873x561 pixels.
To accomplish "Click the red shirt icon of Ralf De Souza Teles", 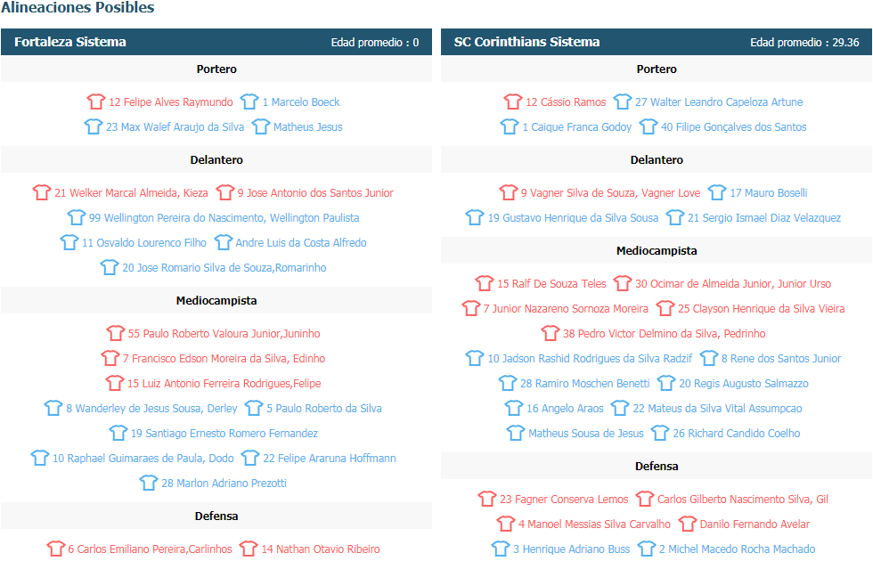I will point(485,283).
